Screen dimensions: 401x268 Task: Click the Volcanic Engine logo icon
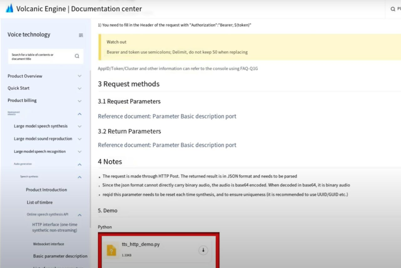click(x=9, y=9)
